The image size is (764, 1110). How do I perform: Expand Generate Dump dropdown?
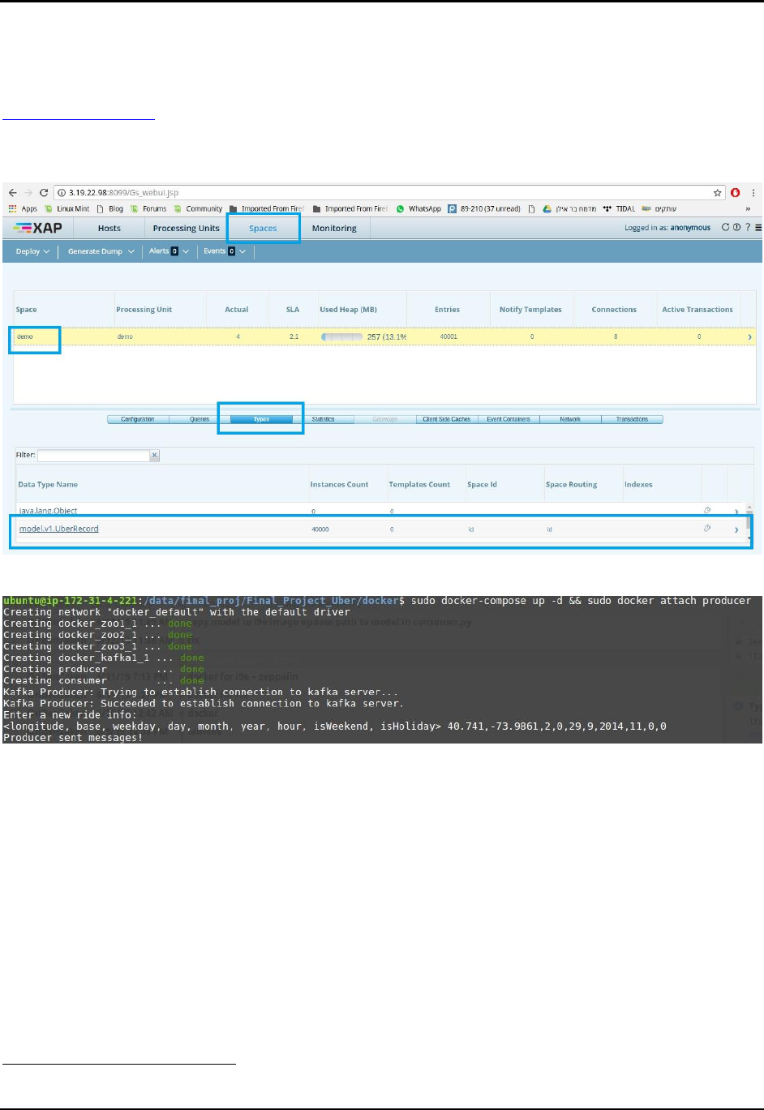tap(101, 251)
